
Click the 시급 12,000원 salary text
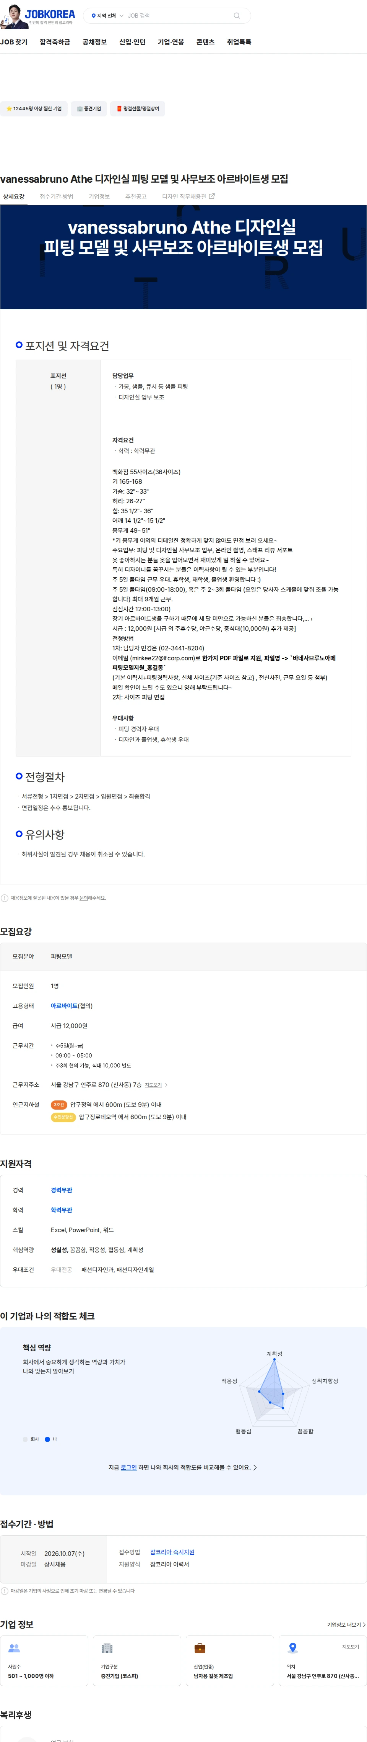click(69, 1026)
